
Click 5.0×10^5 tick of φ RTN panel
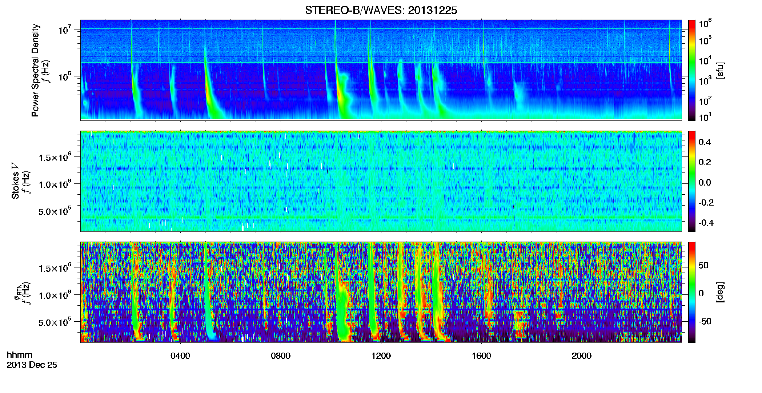click(x=55, y=322)
